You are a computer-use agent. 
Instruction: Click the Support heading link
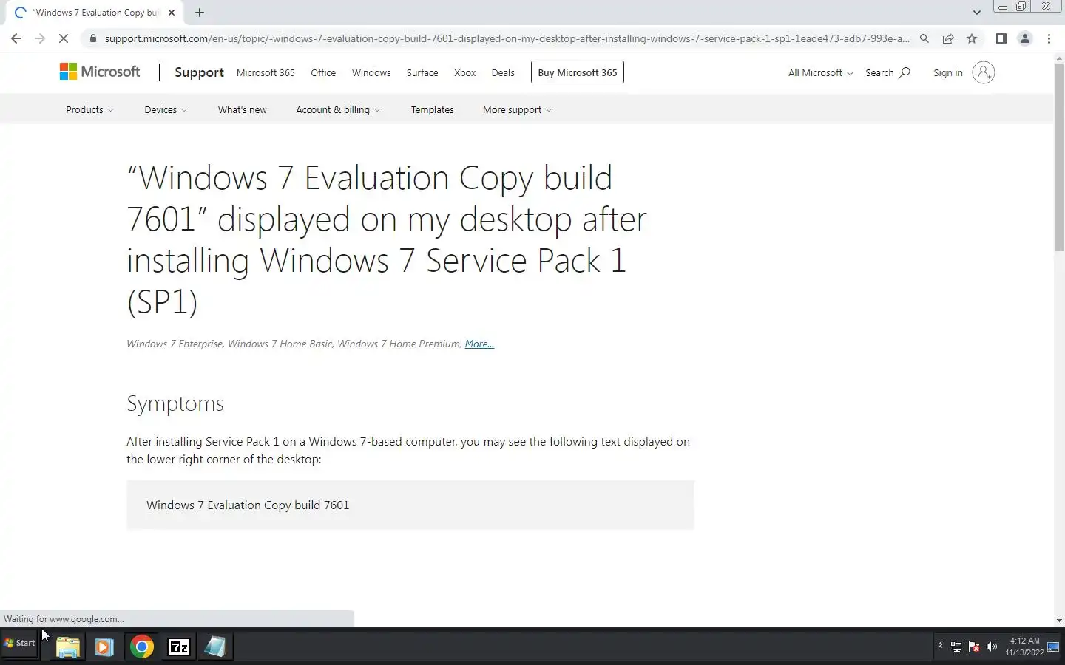pyautogui.click(x=199, y=72)
